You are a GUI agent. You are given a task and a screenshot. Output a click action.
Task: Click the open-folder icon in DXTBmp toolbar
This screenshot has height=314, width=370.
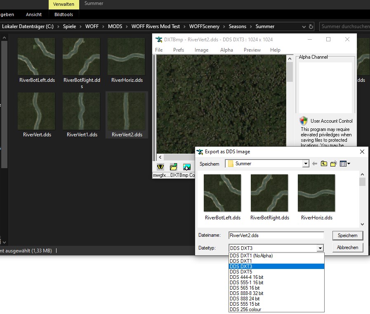click(173, 167)
